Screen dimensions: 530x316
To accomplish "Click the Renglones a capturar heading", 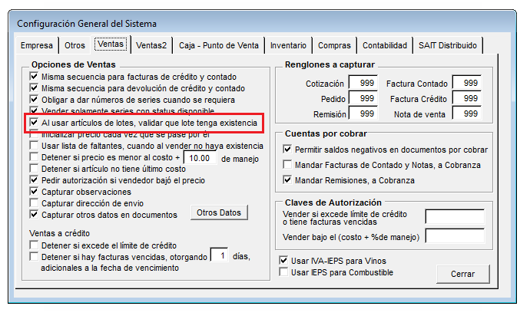I will click(x=330, y=64).
